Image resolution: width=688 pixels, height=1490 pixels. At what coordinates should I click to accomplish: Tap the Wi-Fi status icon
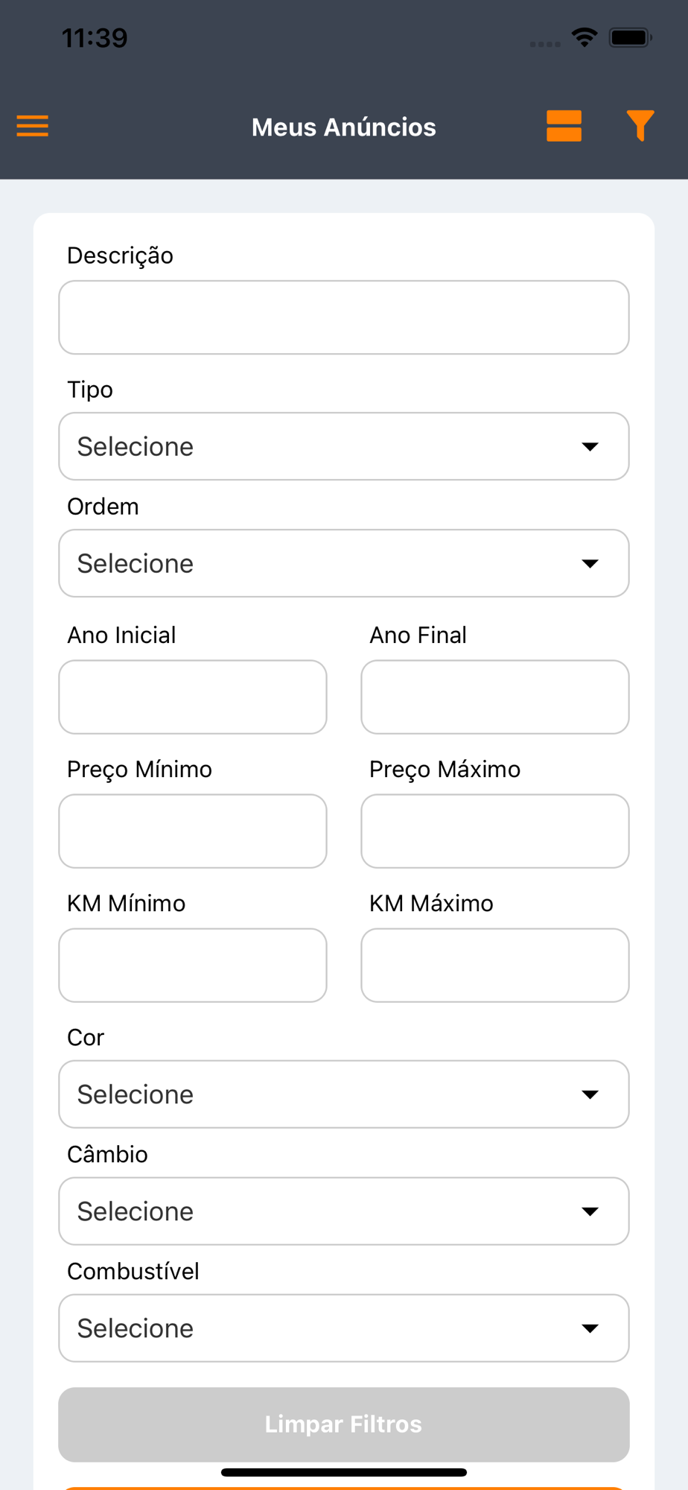585,37
